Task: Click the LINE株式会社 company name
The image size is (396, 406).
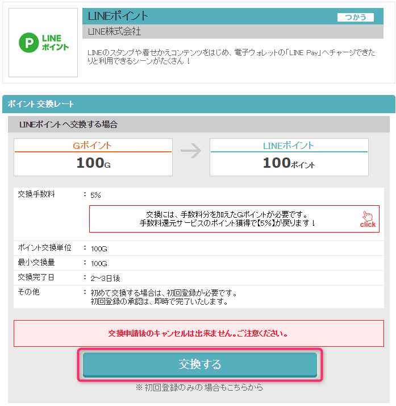Action: point(114,32)
